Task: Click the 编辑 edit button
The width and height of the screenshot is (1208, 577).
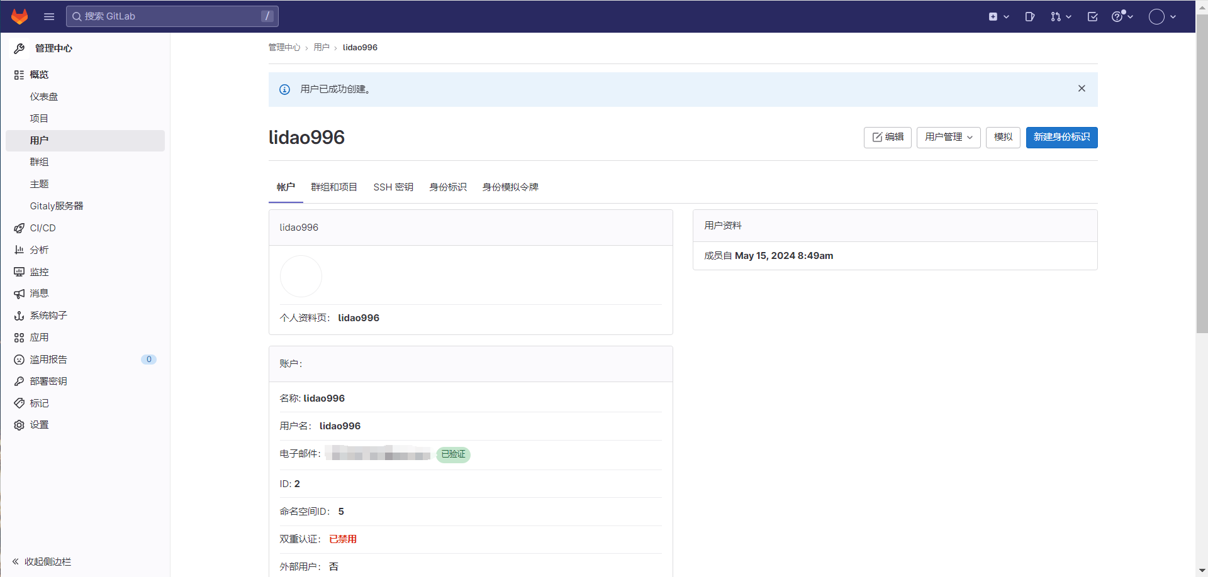Action: coord(887,137)
